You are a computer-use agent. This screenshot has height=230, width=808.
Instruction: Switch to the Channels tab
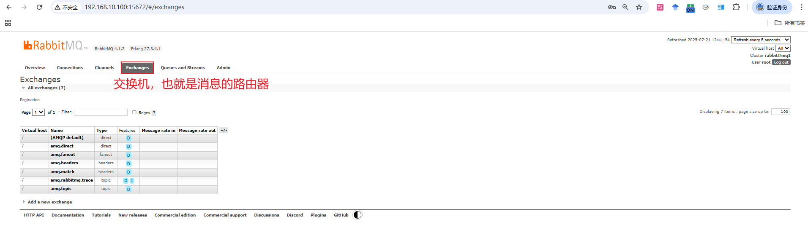coord(104,67)
